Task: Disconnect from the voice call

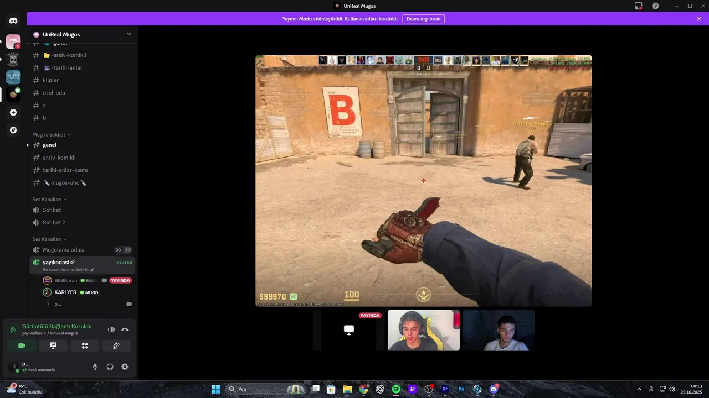Action: coord(125,329)
